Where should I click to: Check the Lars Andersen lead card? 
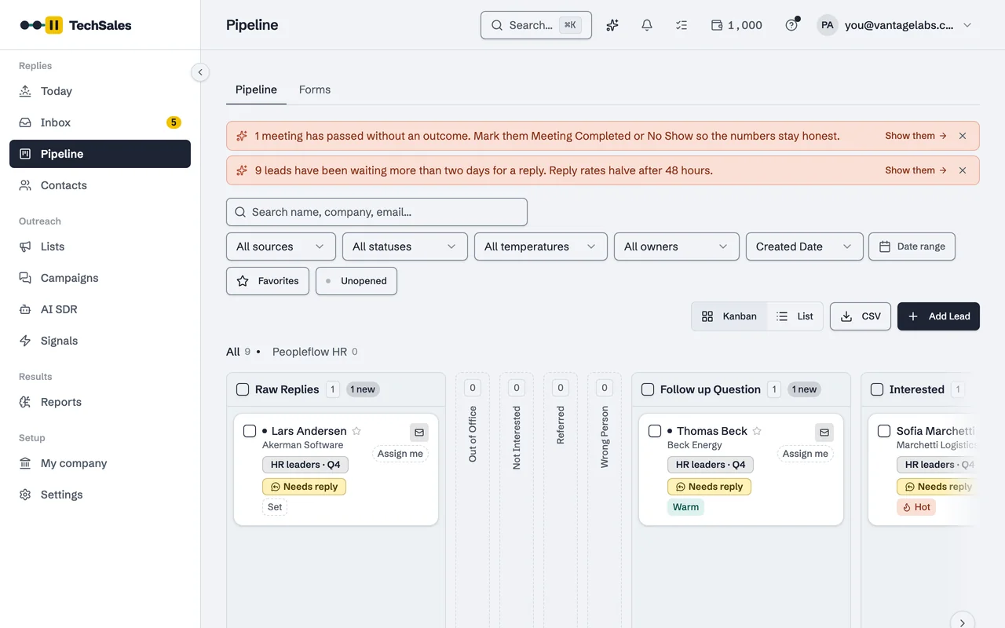[250, 431]
